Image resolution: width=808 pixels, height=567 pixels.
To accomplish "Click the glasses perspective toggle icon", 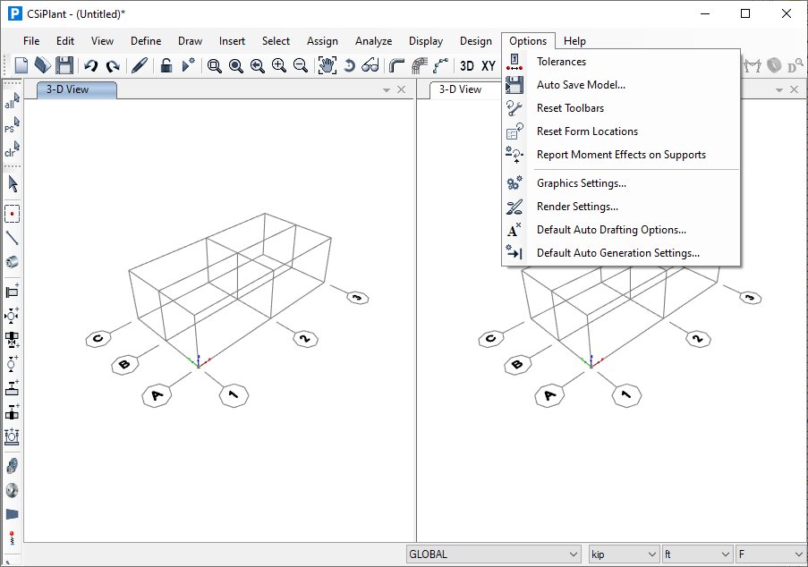I will pyautogui.click(x=370, y=65).
